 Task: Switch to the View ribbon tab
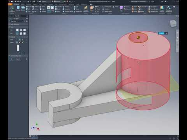coord(56,4)
